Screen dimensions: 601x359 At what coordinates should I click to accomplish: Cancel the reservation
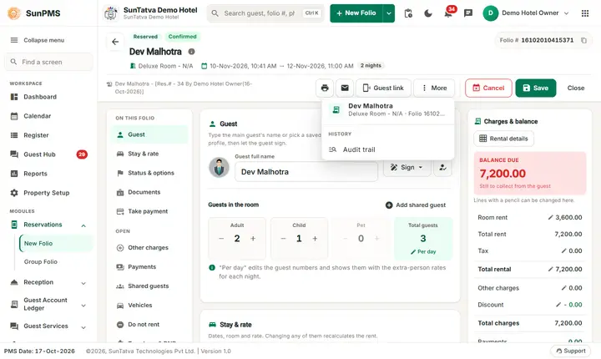coord(488,88)
